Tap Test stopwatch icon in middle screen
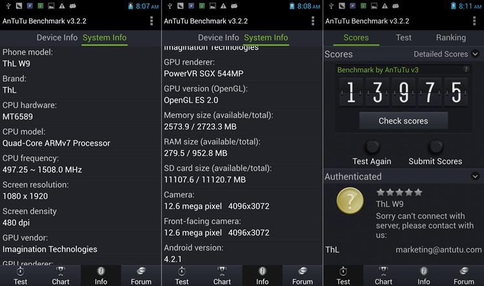484x286 pixels. point(182,271)
